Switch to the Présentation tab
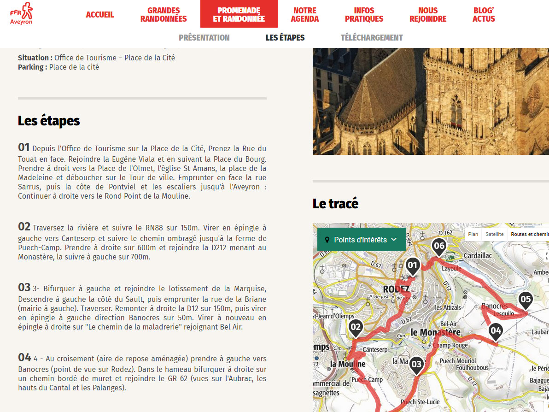 pyautogui.click(x=204, y=37)
